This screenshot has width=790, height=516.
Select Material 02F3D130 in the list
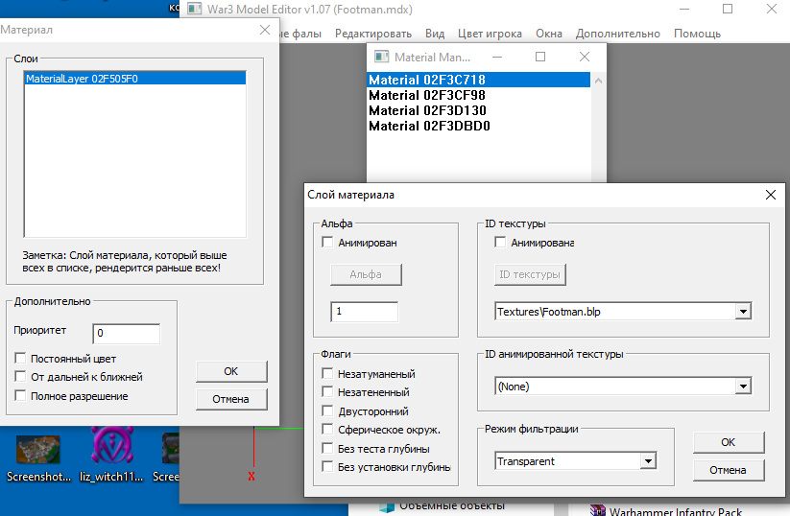479,110
